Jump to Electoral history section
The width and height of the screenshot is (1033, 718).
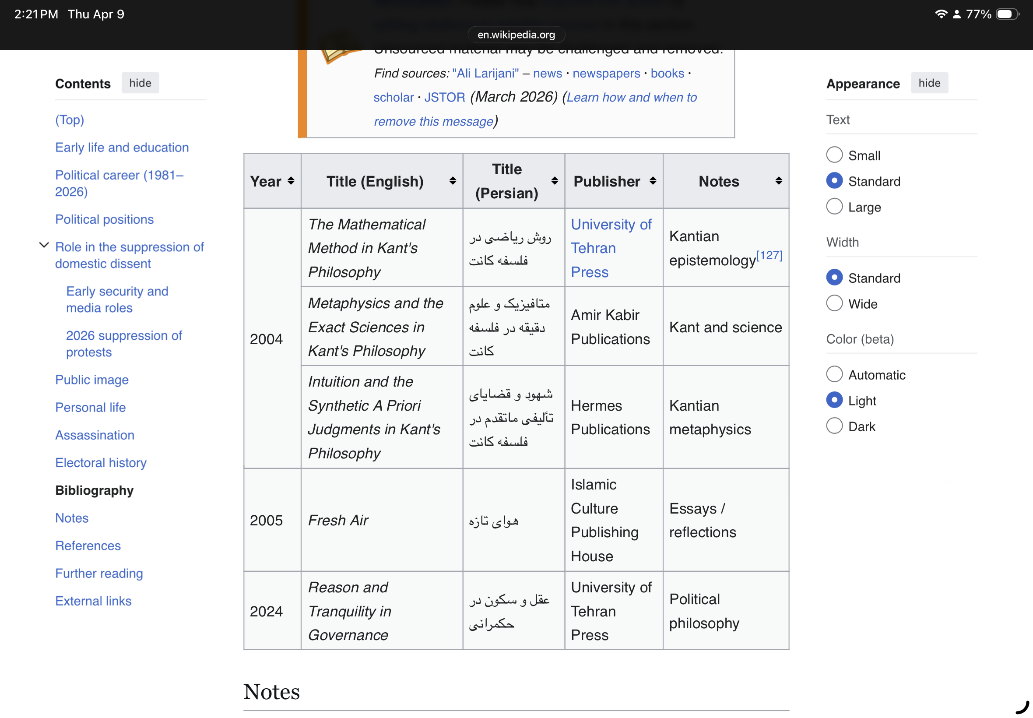(101, 462)
